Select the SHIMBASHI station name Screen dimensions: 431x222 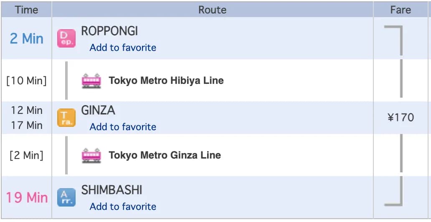click(x=112, y=190)
